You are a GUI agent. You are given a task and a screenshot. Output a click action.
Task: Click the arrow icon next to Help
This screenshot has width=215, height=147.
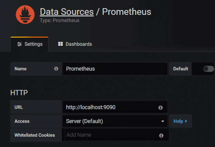(186, 121)
